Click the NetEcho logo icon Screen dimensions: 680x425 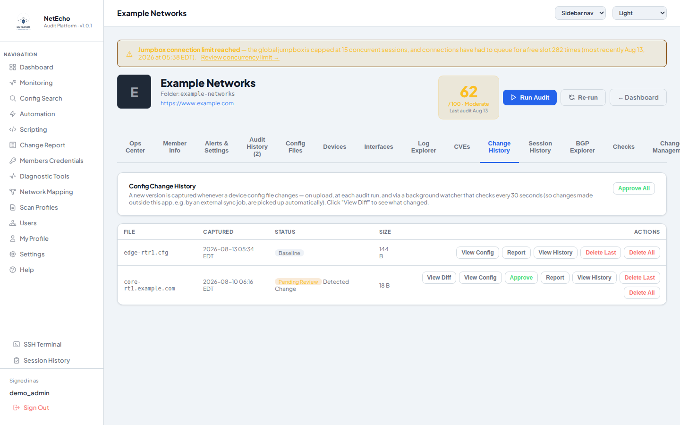[x=23, y=22]
